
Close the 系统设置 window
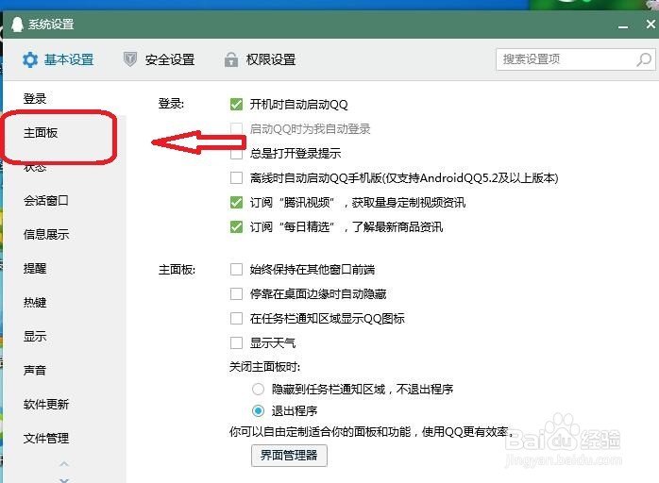point(651,25)
